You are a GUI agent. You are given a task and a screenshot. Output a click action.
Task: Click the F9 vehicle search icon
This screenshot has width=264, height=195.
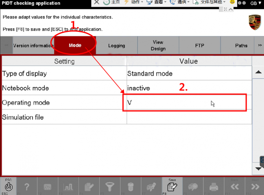click(x=193, y=186)
